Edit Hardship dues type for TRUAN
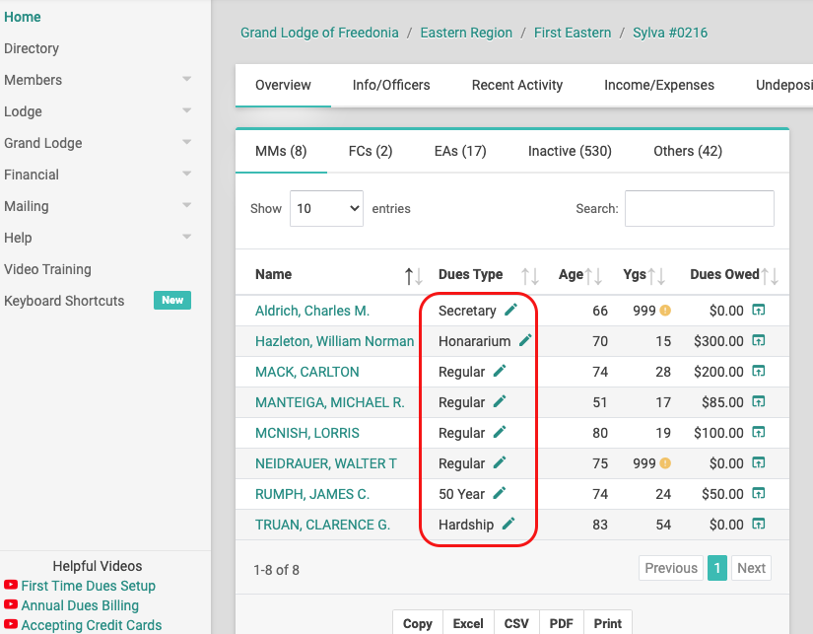The height and width of the screenshot is (634, 813). [x=508, y=524]
